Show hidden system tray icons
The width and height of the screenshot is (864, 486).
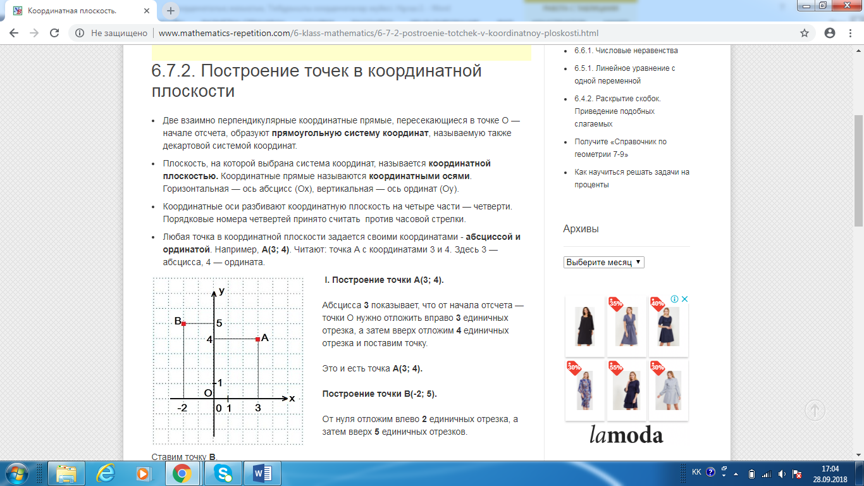pos(736,473)
